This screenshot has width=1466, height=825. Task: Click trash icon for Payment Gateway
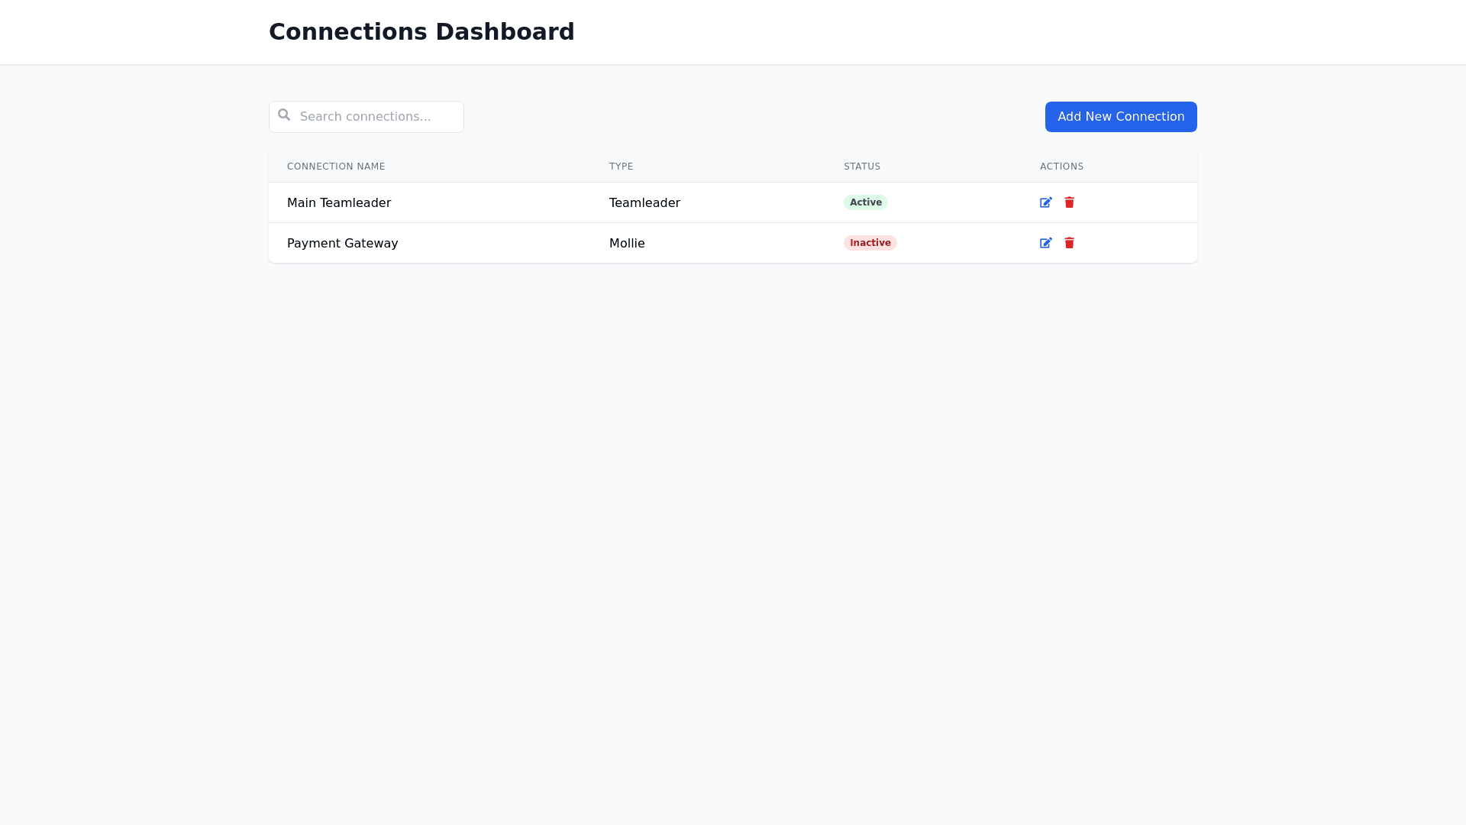pos(1069,243)
